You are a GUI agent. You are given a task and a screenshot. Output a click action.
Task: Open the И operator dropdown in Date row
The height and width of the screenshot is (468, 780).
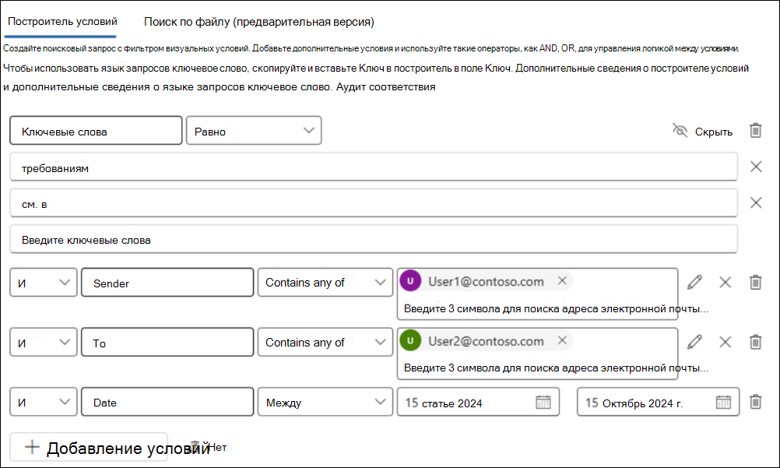coord(44,402)
